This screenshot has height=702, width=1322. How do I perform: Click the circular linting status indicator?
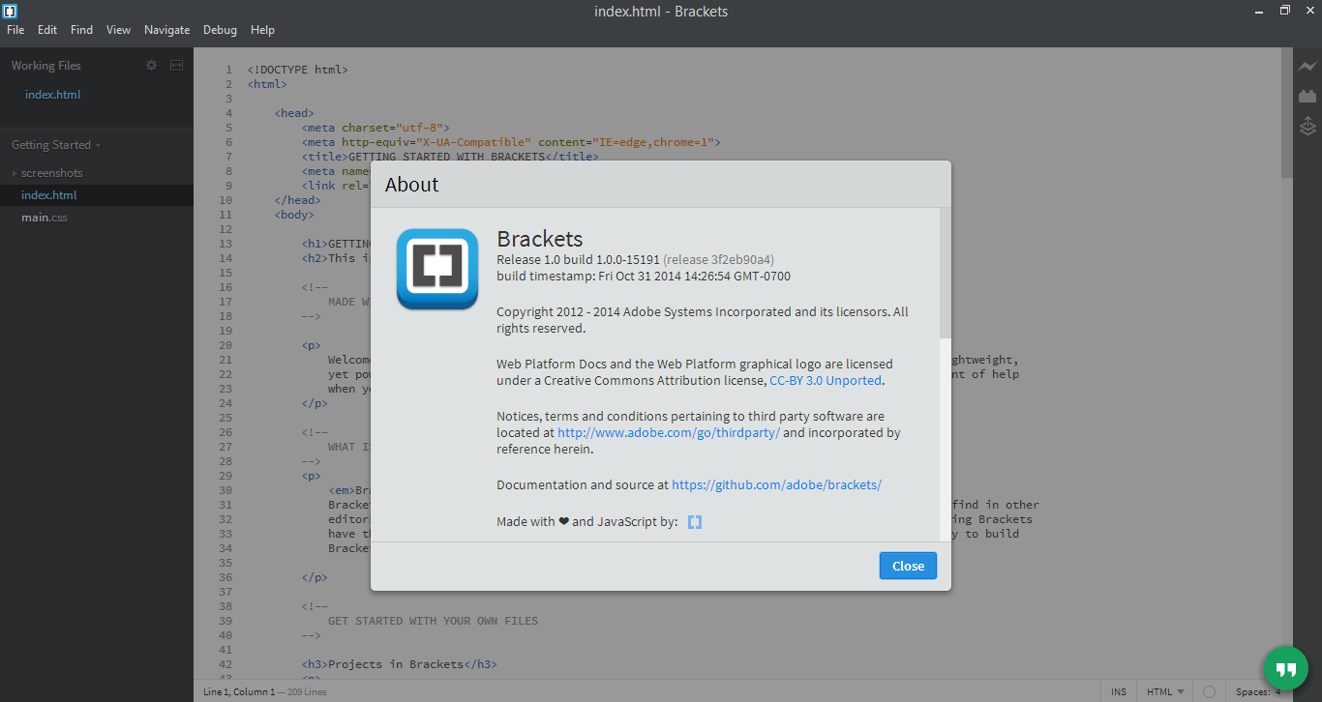tap(1209, 691)
